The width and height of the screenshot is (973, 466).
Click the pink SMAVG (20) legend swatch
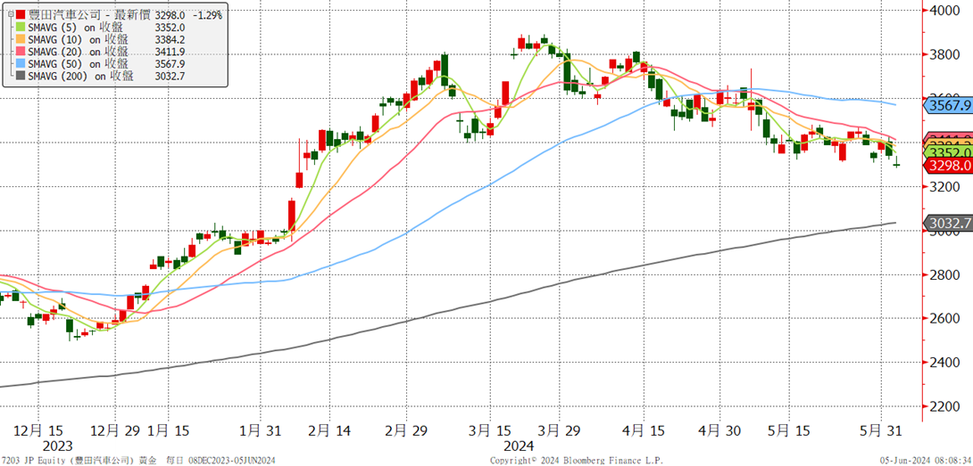click(x=21, y=52)
